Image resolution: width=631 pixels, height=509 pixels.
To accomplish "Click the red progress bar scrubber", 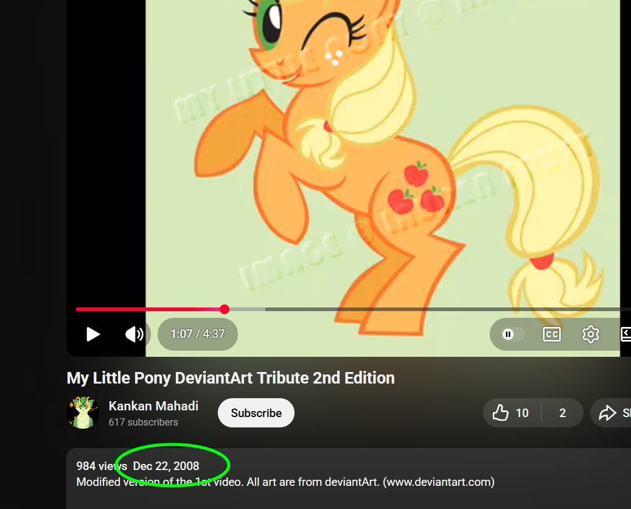I will 225,309.
